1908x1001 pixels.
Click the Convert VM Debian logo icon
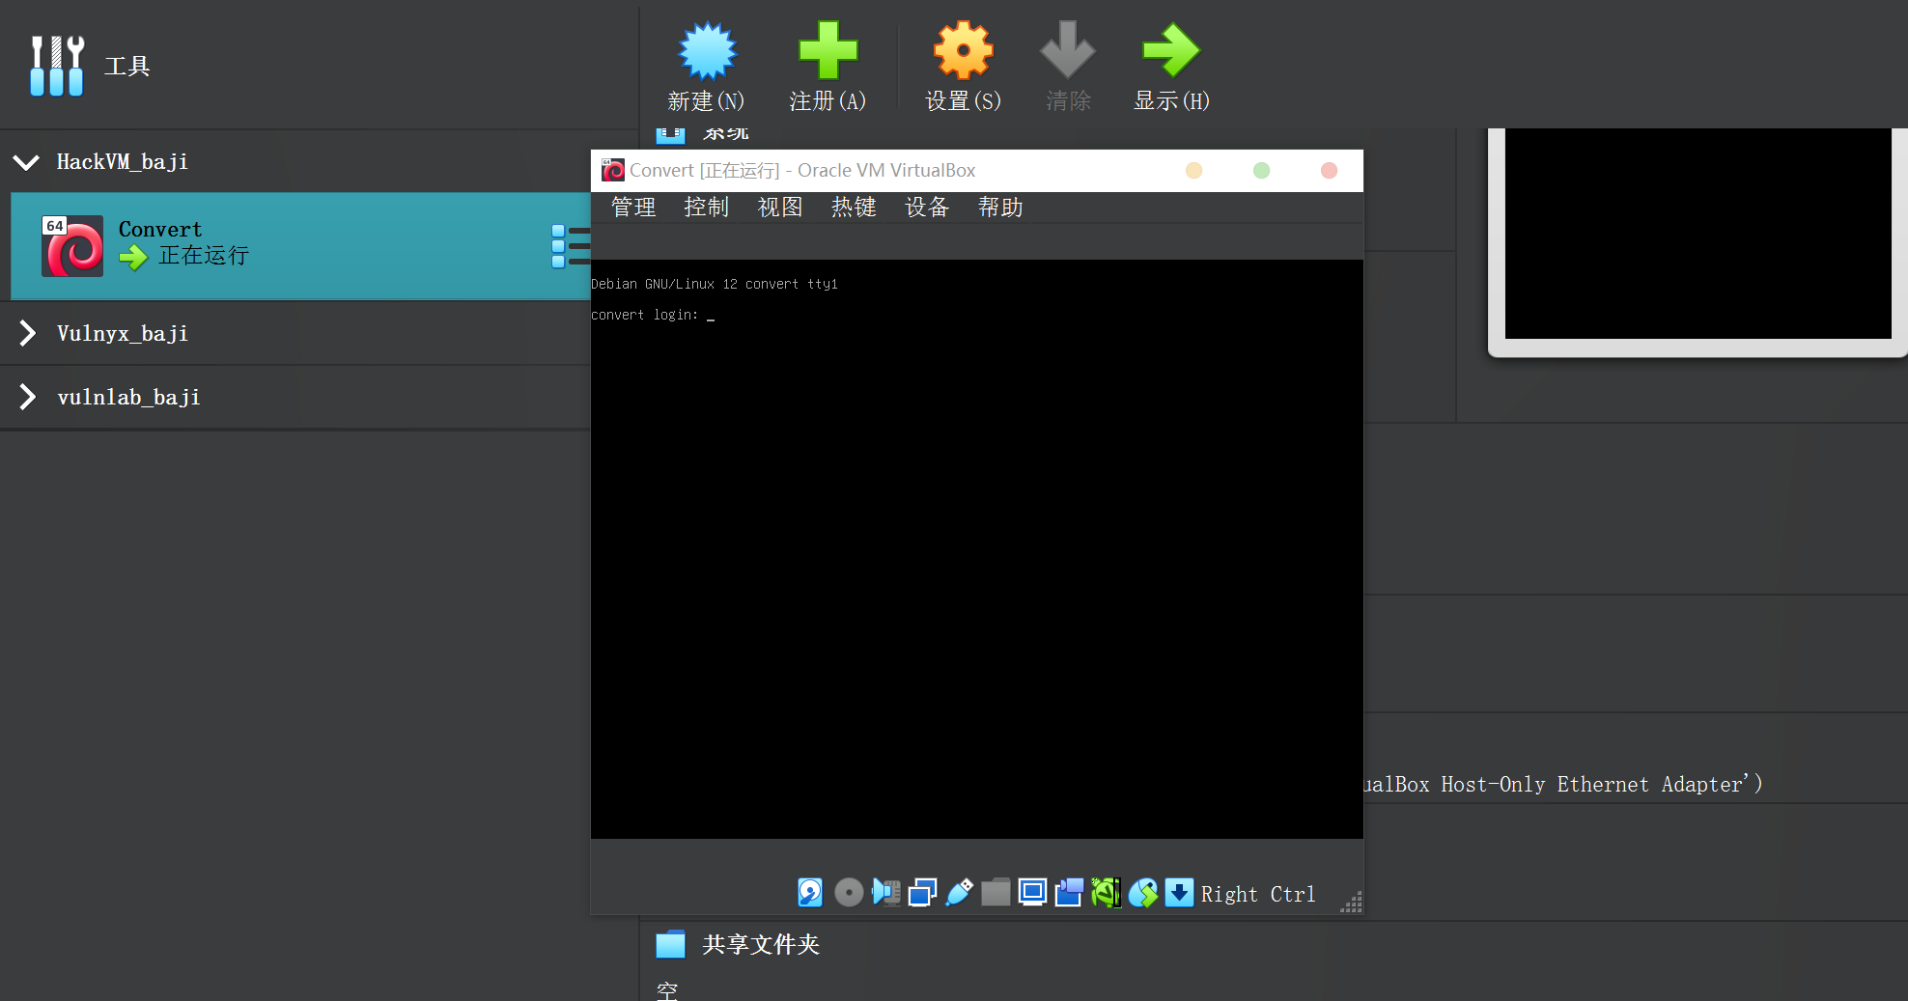tap(72, 246)
